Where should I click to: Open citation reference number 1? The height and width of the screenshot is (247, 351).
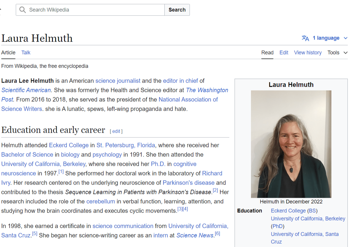(x=61, y=171)
